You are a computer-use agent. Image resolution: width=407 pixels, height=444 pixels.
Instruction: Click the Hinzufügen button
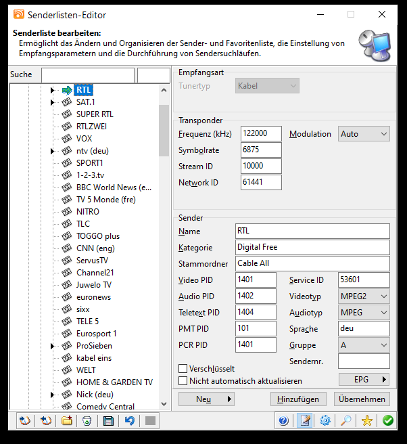point(298,399)
